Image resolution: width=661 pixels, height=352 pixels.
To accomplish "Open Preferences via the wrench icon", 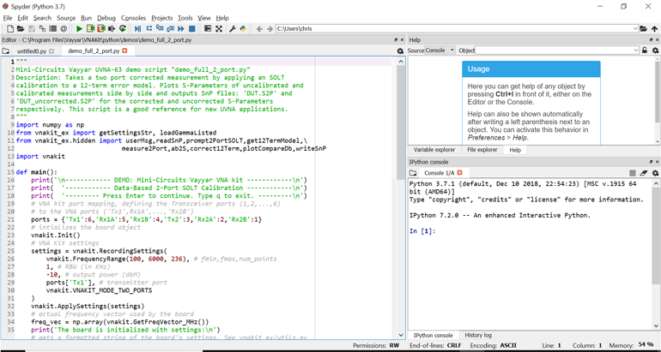I will pyautogui.click(x=232, y=29).
